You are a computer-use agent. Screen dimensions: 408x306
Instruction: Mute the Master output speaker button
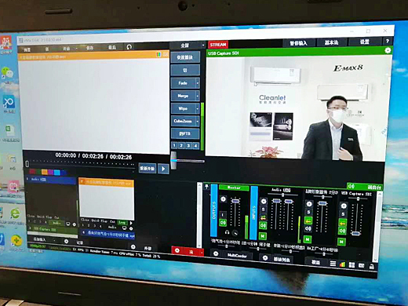coord(223,223)
